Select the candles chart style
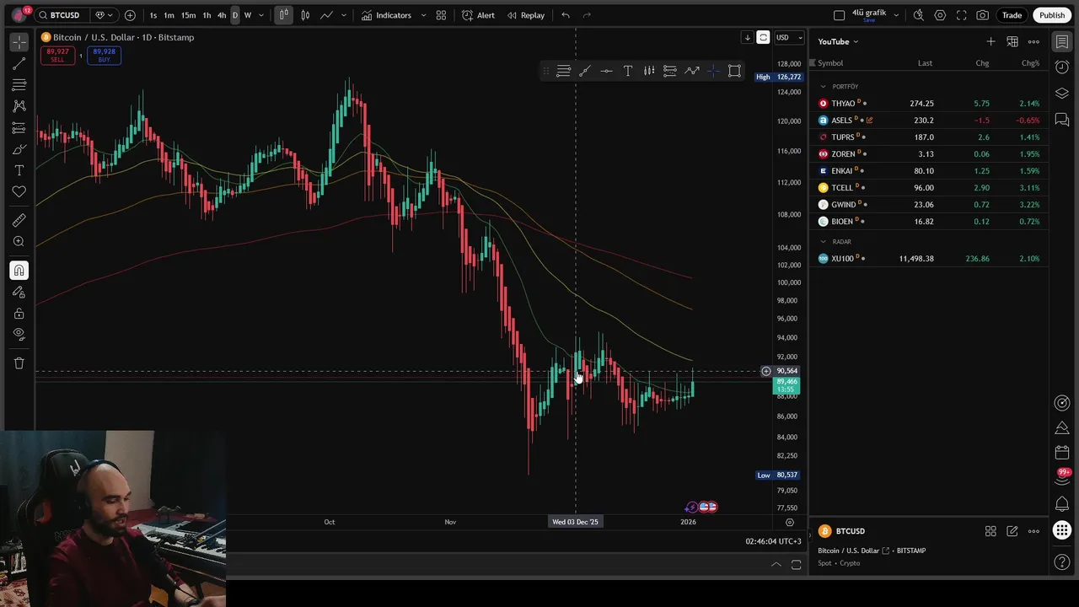 305,15
